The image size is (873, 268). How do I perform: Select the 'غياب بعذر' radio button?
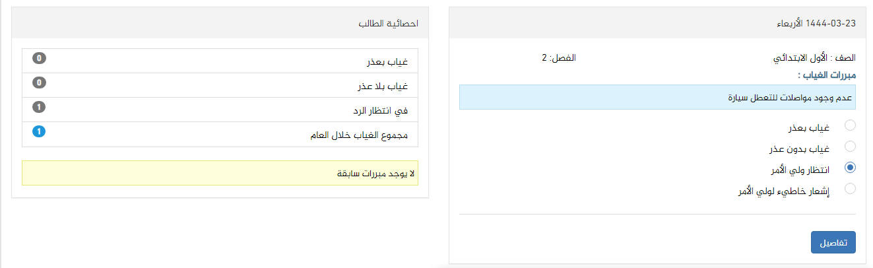click(850, 125)
